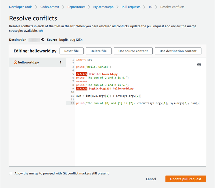
Task: Click Use source content
Action: pos(133,51)
